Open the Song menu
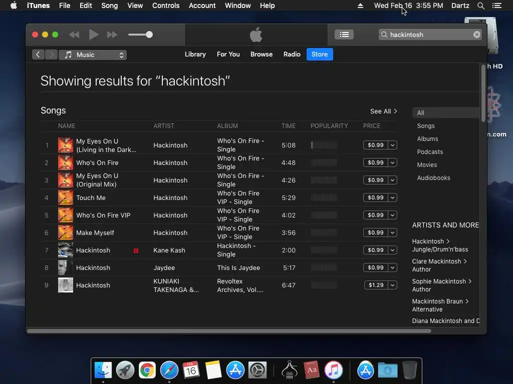The height and width of the screenshot is (384, 513). pyautogui.click(x=109, y=5)
